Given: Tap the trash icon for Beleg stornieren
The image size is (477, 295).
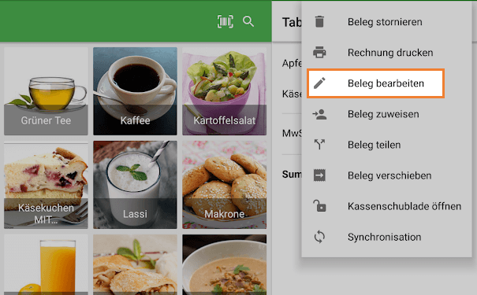Looking at the screenshot, I should 319,22.
